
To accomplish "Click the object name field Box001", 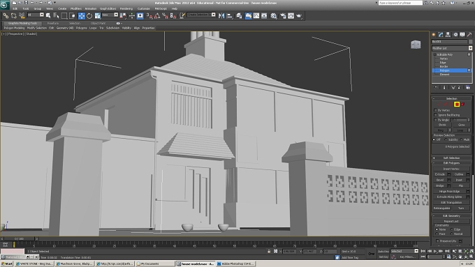I will click(x=450, y=42).
